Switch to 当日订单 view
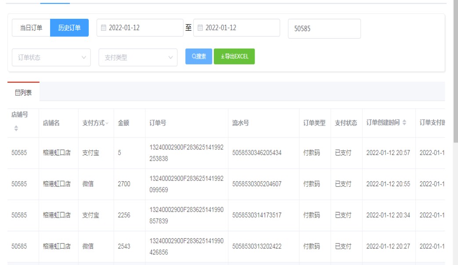Viewport: 458px width, 265px height. (31, 28)
